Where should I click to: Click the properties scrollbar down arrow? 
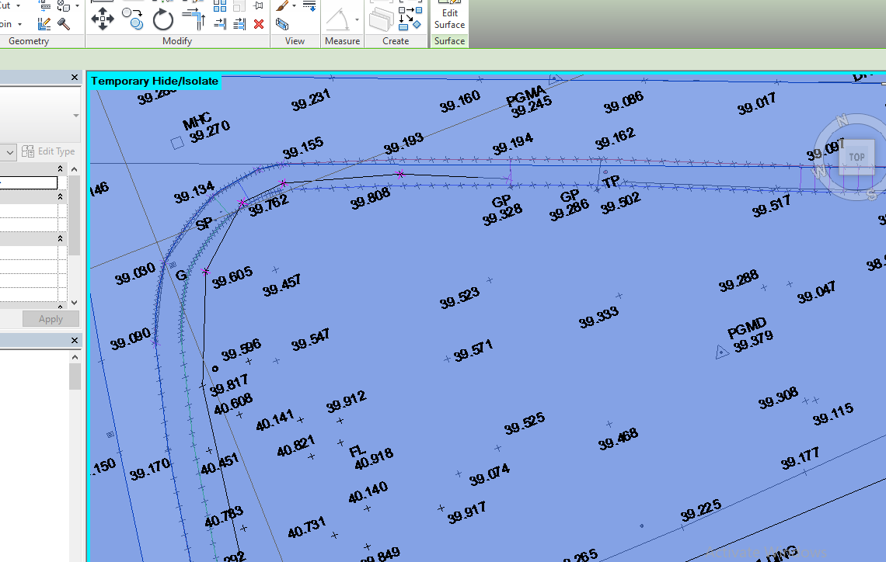74,303
